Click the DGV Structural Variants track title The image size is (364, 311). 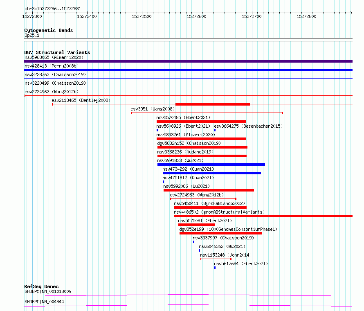coord(57,52)
